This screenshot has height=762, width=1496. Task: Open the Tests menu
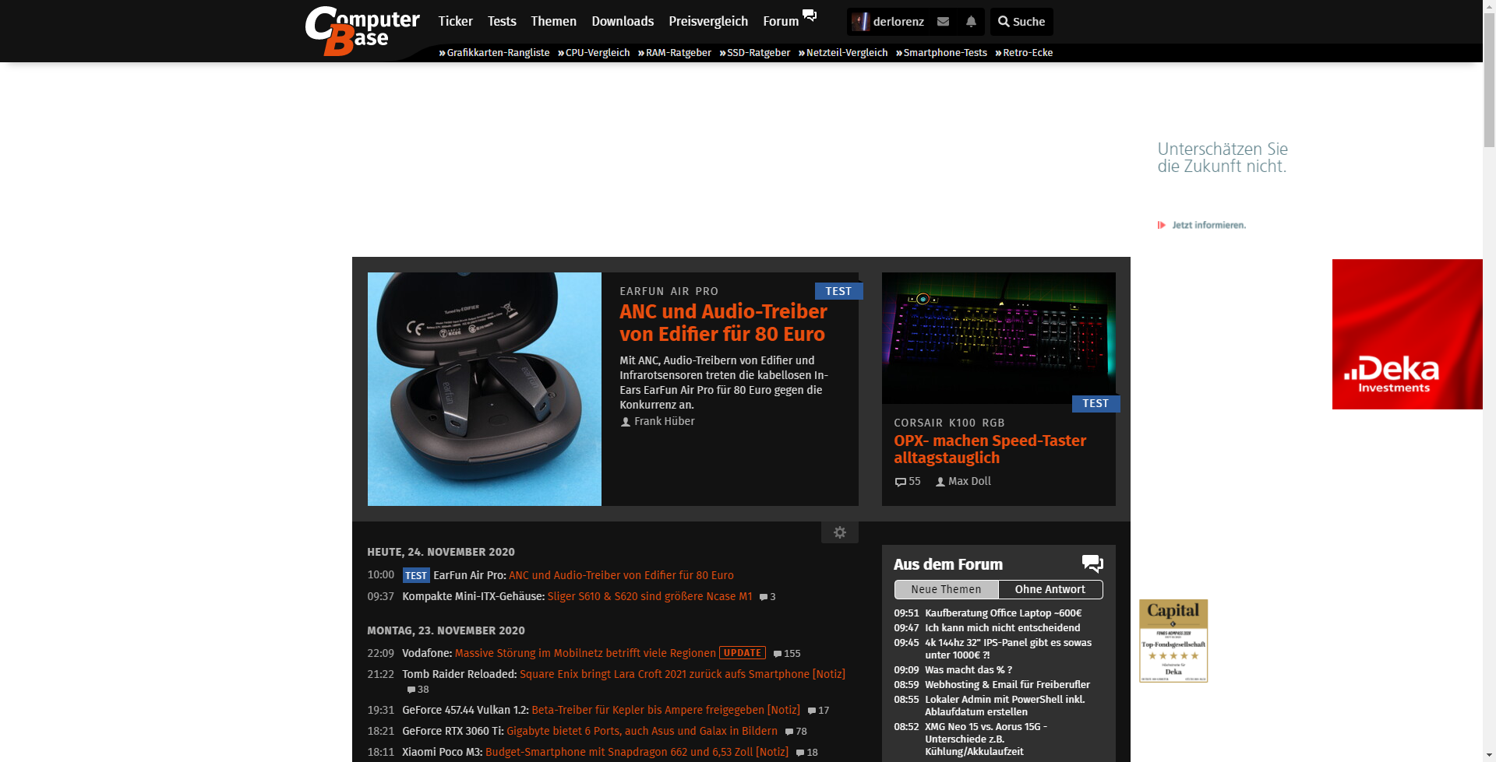502,22
